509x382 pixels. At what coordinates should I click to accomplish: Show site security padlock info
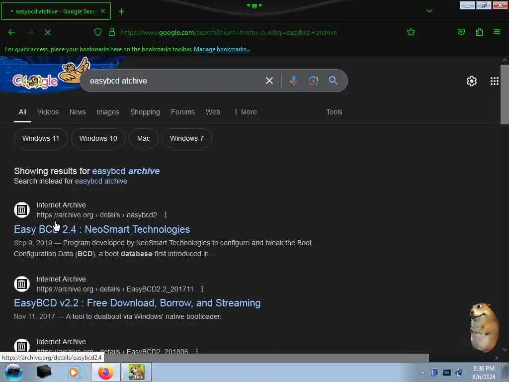[x=112, y=32]
